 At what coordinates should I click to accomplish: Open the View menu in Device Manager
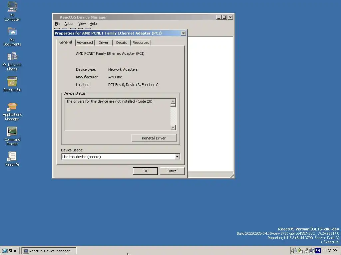82,24
